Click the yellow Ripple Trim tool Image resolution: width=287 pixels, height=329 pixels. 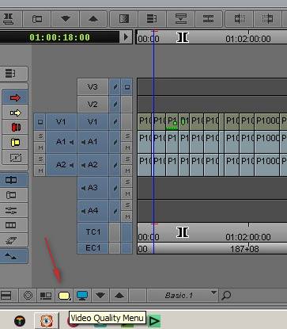coord(15,143)
